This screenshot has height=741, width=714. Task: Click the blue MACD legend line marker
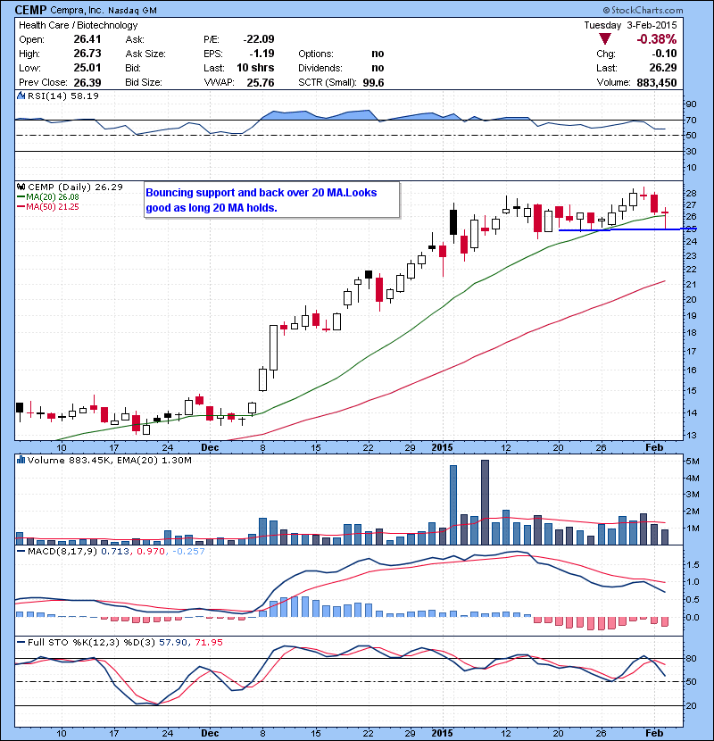click(x=21, y=551)
